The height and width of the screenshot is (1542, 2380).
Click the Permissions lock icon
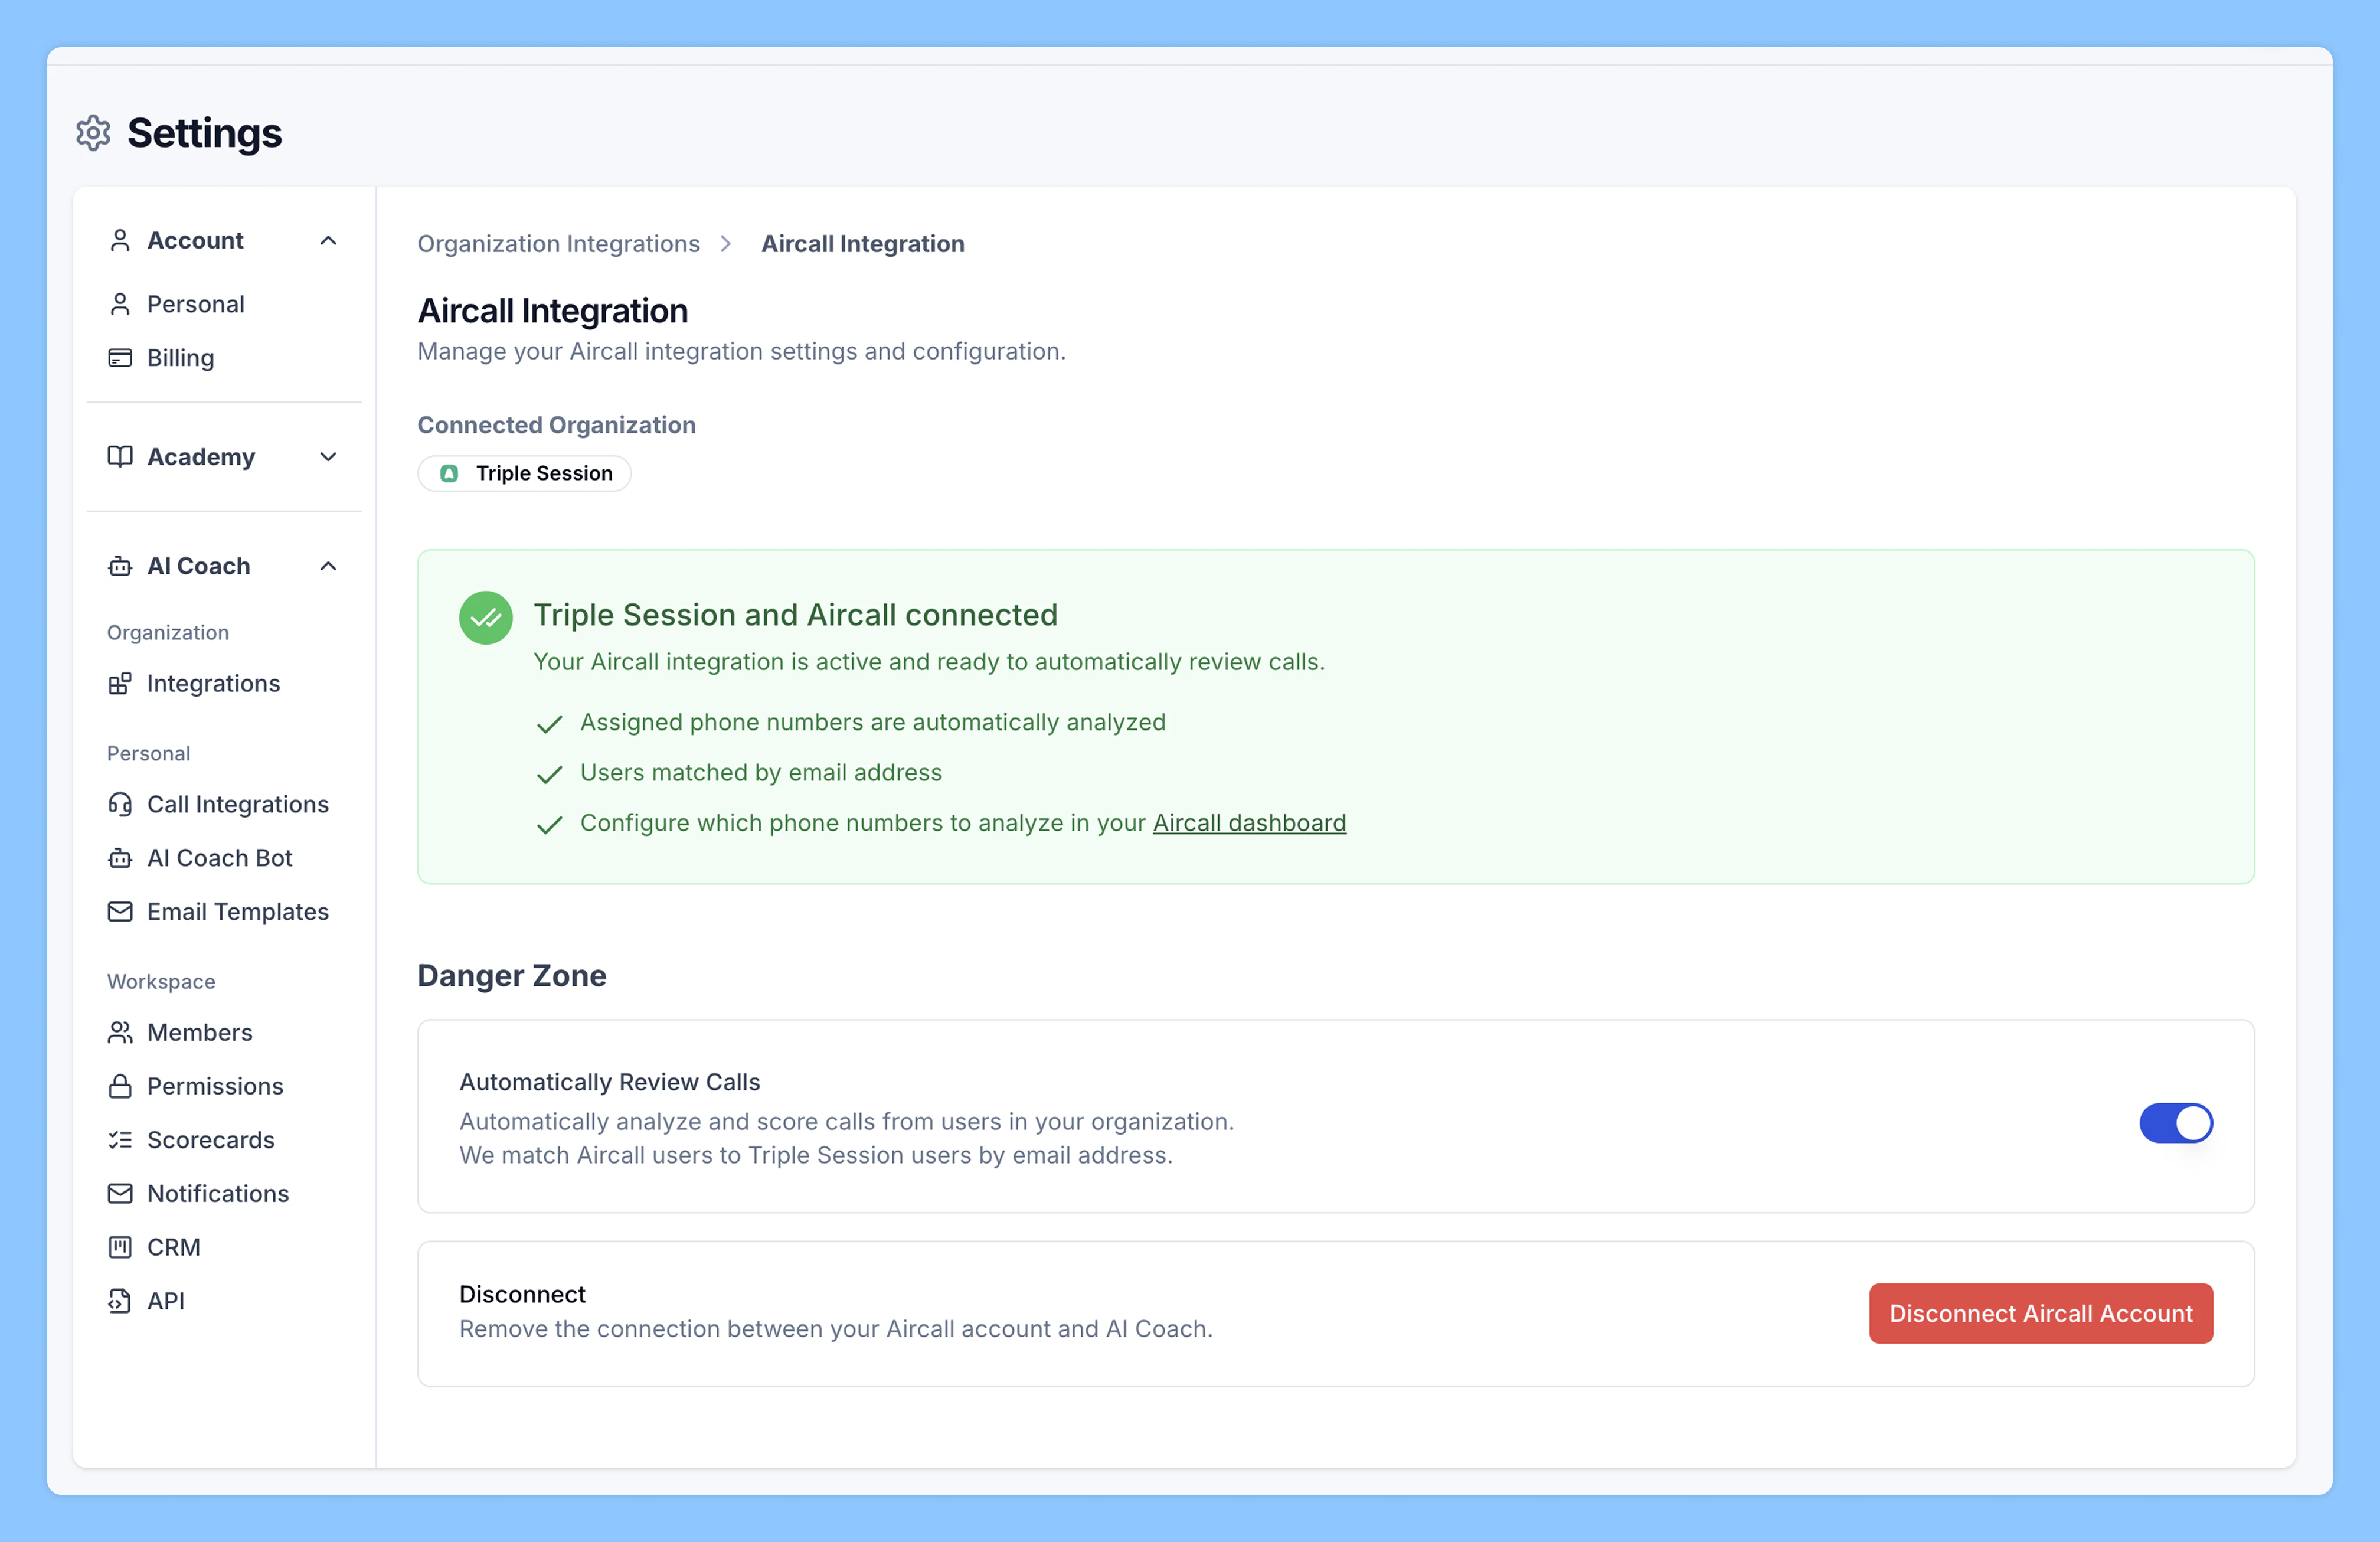(120, 1086)
